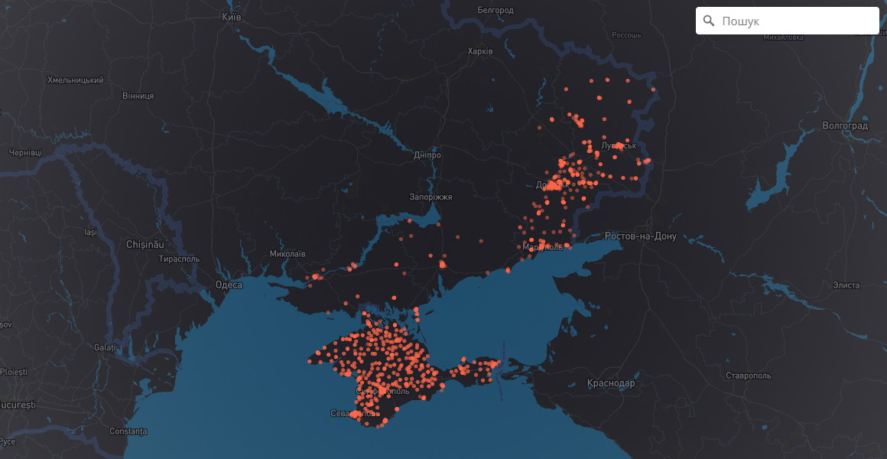
Task: Click the Волгоград city label
Action: [845, 125]
